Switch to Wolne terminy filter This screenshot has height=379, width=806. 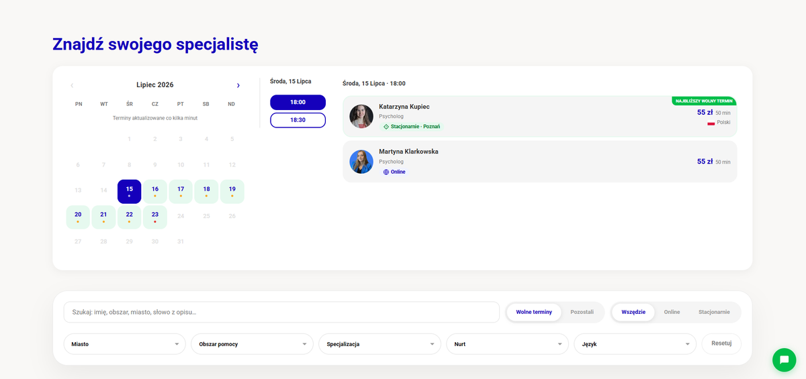pyautogui.click(x=534, y=312)
